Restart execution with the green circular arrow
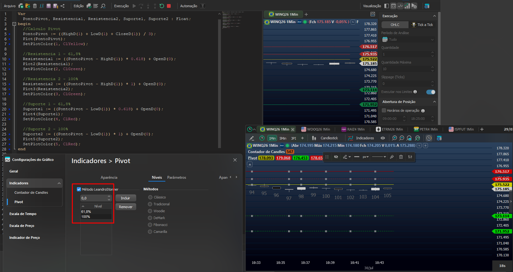 [162, 6]
